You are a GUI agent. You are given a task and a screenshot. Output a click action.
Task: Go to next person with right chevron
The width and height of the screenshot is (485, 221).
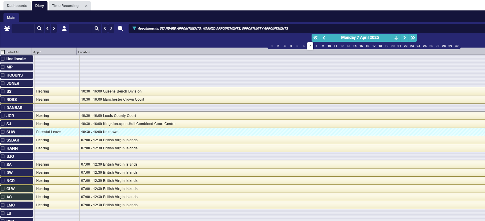(111, 28)
